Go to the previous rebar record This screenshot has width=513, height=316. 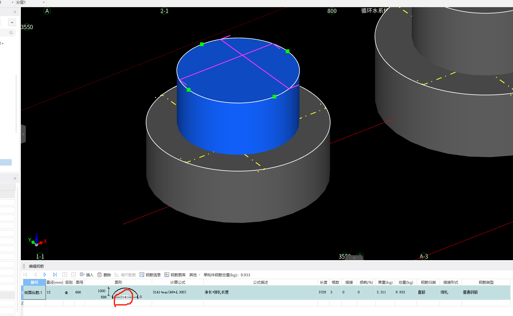coord(35,274)
